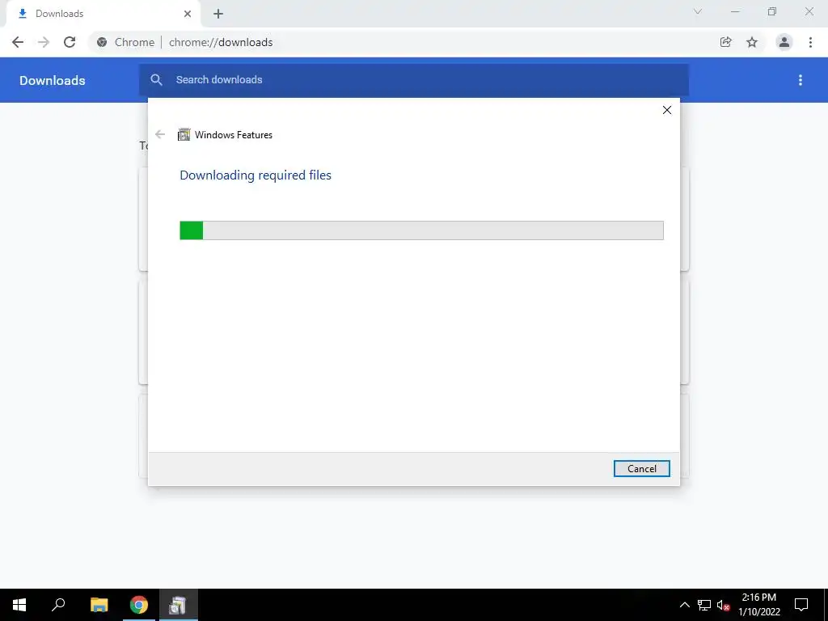Show hidden system tray icons

tap(684, 605)
